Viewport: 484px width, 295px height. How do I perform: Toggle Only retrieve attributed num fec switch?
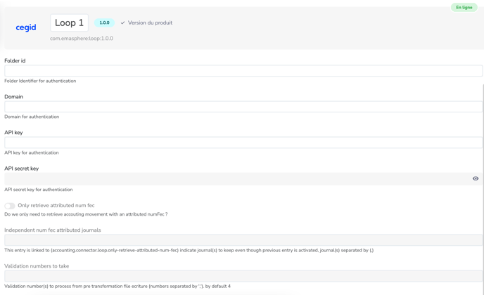pos(10,206)
